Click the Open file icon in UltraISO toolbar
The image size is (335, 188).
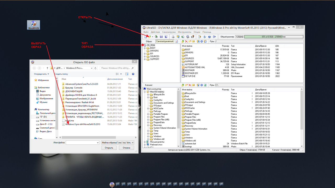149,37
